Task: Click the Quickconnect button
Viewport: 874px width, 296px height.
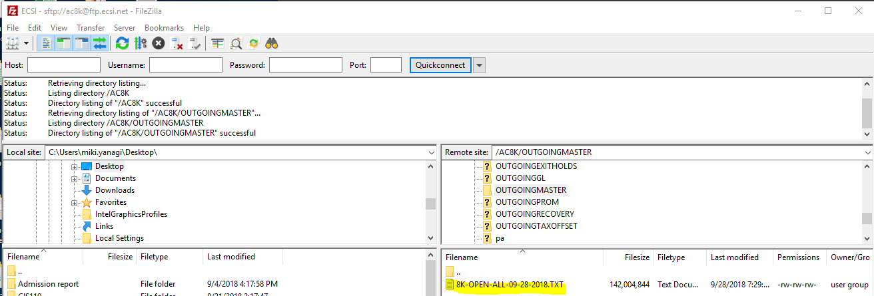Action: [x=441, y=65]
